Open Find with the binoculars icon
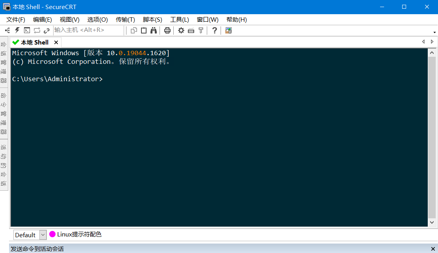The image size is (438, 253). 154,30
